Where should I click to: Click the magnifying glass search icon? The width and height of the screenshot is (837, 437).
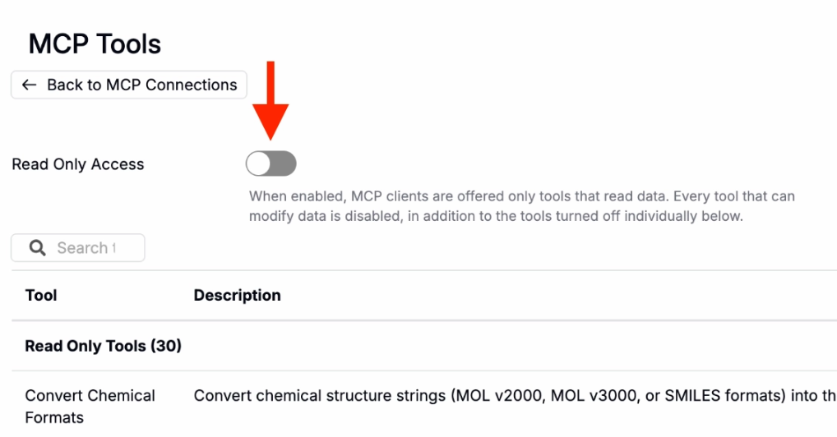pos(37,247)
